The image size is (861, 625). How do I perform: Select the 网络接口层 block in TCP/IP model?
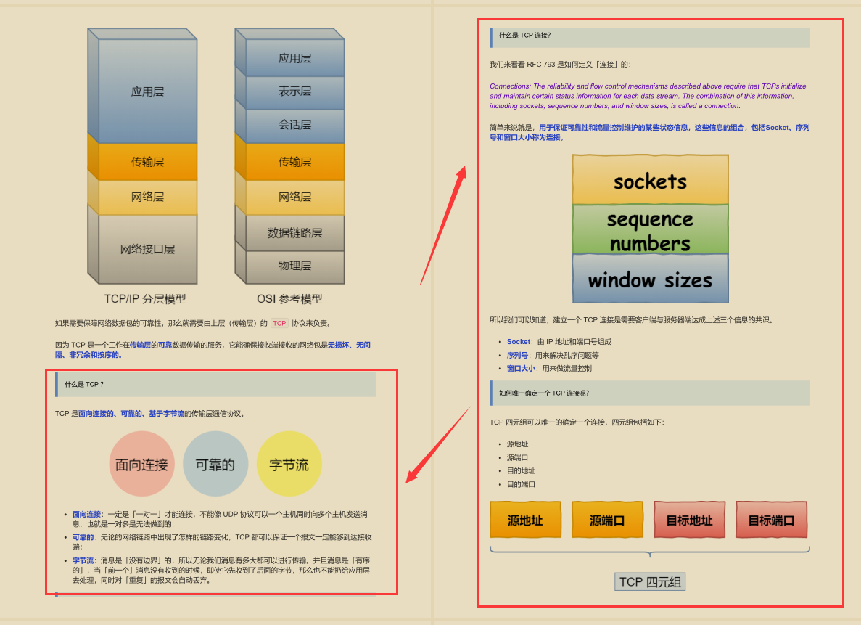[147, 249]
